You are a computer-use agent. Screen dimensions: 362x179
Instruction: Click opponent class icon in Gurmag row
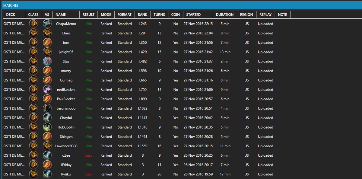point(47,80)
